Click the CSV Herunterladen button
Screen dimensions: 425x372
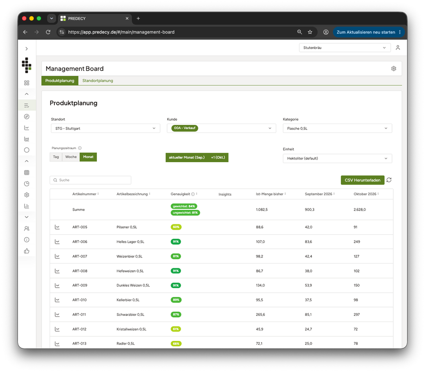pos(362,180)
